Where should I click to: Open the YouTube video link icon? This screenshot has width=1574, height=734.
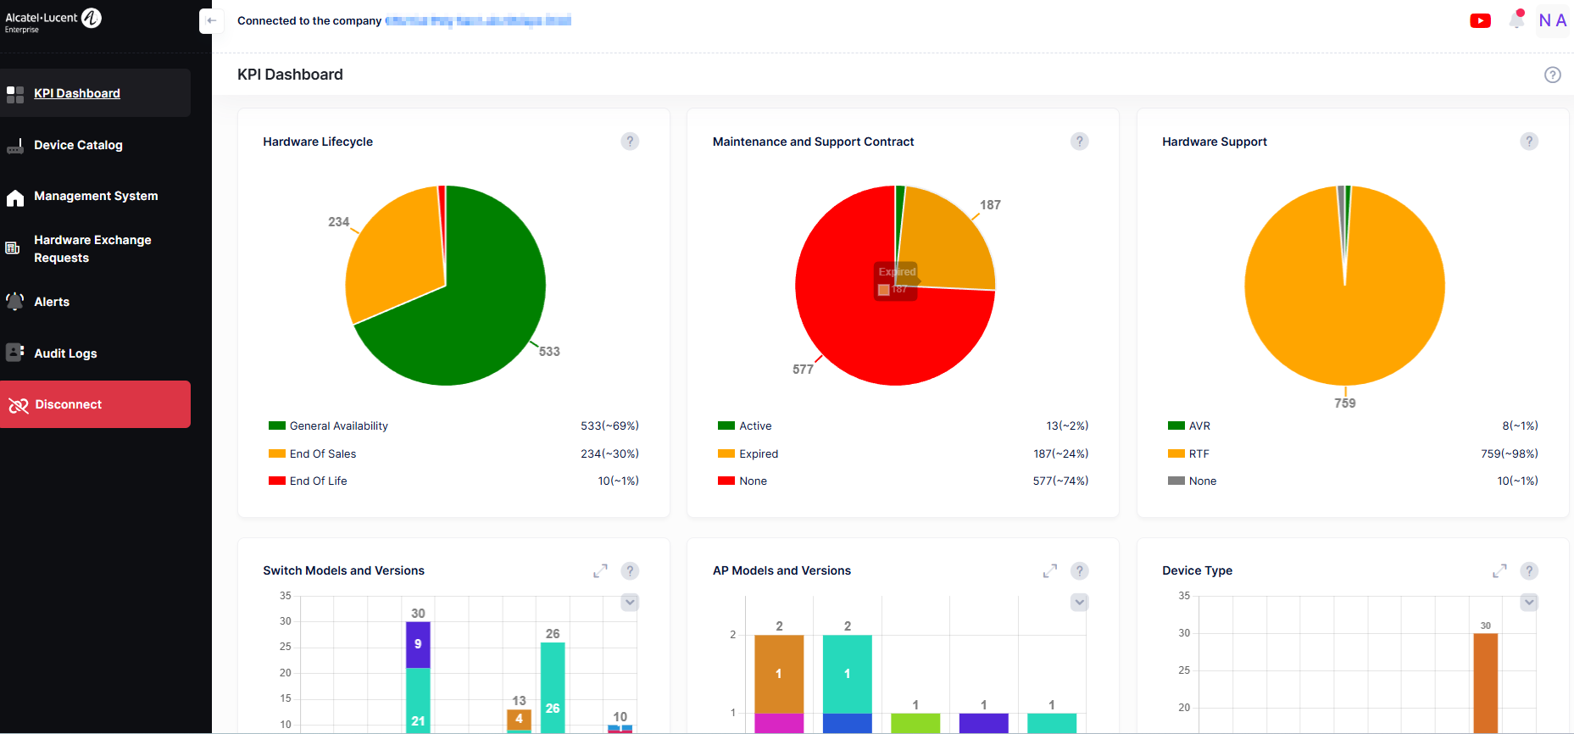click(1480, 21)
